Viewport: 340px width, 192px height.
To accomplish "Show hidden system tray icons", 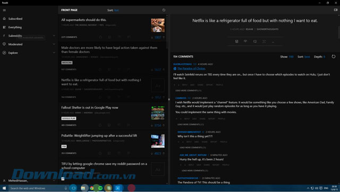I will pos(308,188).
